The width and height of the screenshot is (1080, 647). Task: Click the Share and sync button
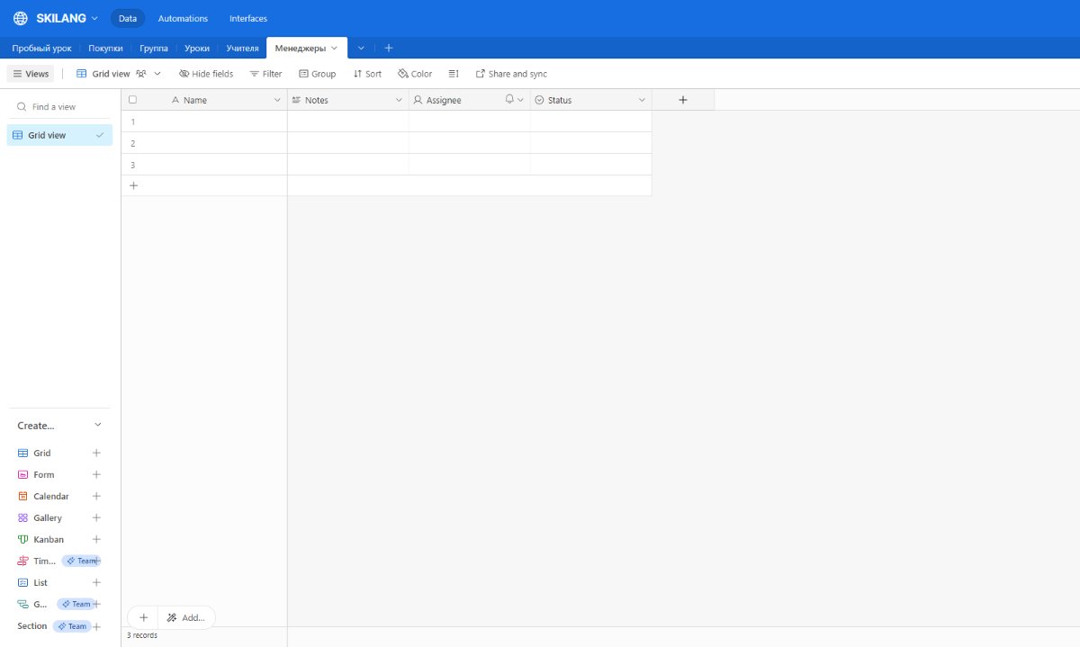point(511,74)
